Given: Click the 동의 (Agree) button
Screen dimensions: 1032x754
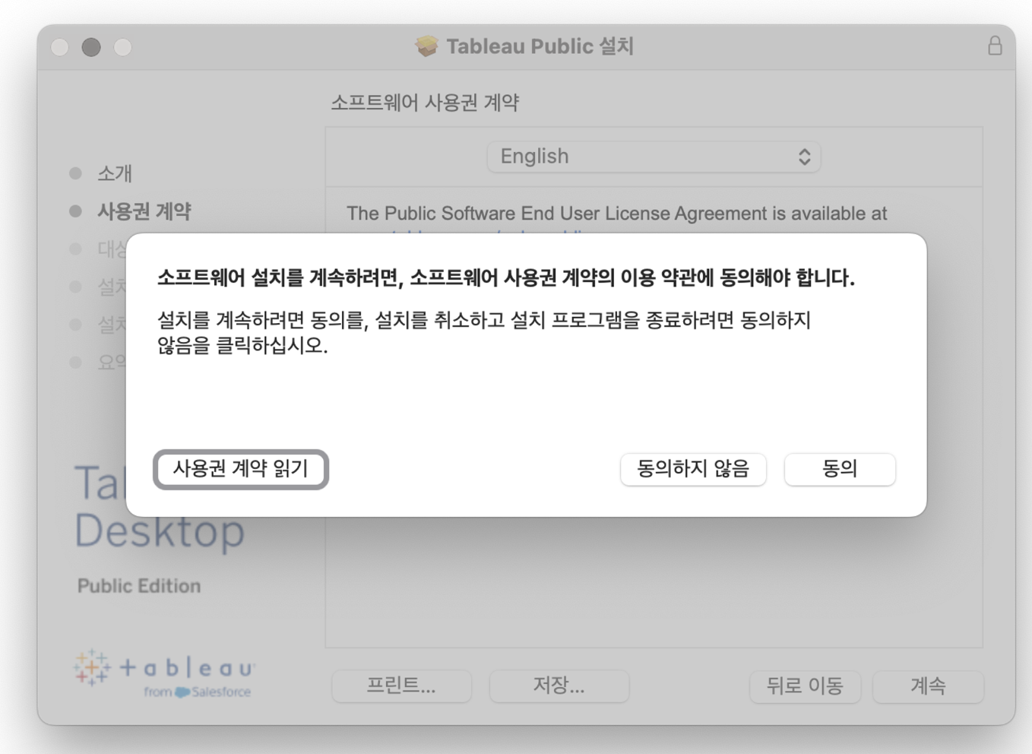Looking at the screenshot, I should (840, 469).
